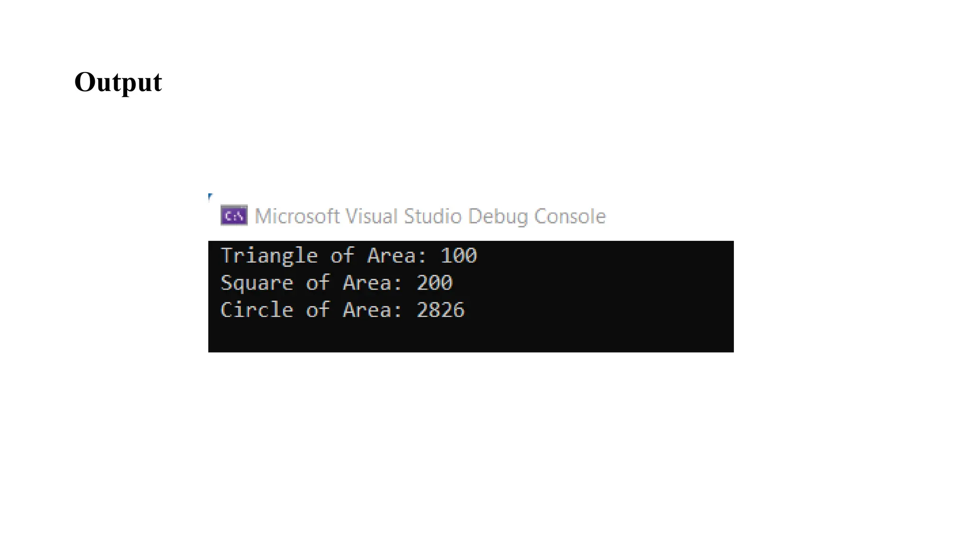Viewport: 971px width, 546px height.
Task: Click the word Triangle in the console
Action: (269, 256)
